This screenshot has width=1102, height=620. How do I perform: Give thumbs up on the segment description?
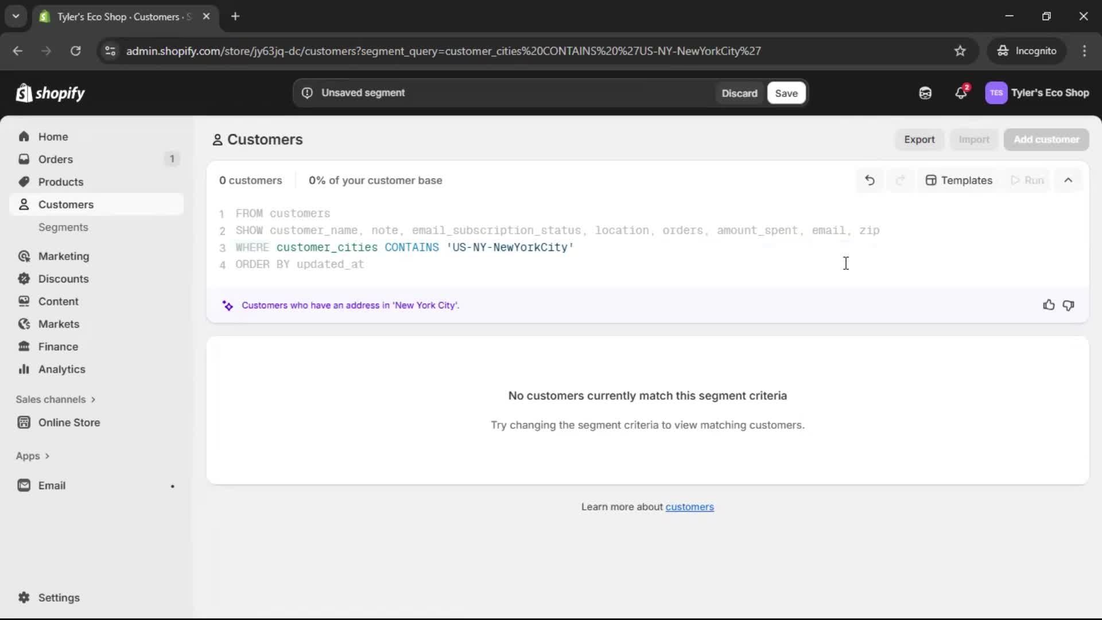(x=1049, y=305)
